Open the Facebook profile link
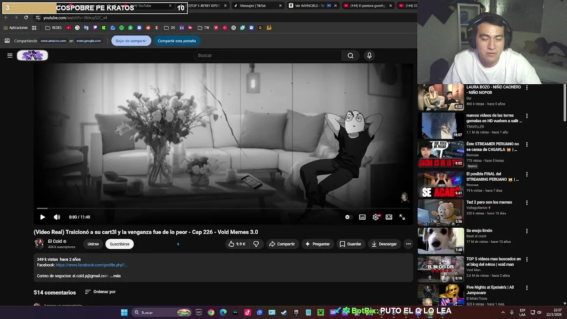Screen dimensions: 567x319 (91, 265)
